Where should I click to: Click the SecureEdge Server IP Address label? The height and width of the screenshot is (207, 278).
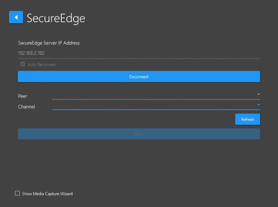(49, 43)
